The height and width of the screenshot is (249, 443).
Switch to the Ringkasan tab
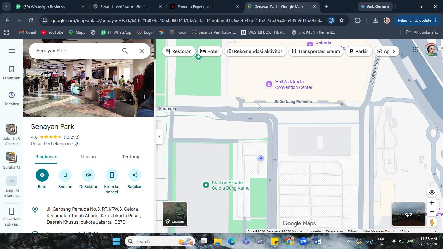click(46, 157)
